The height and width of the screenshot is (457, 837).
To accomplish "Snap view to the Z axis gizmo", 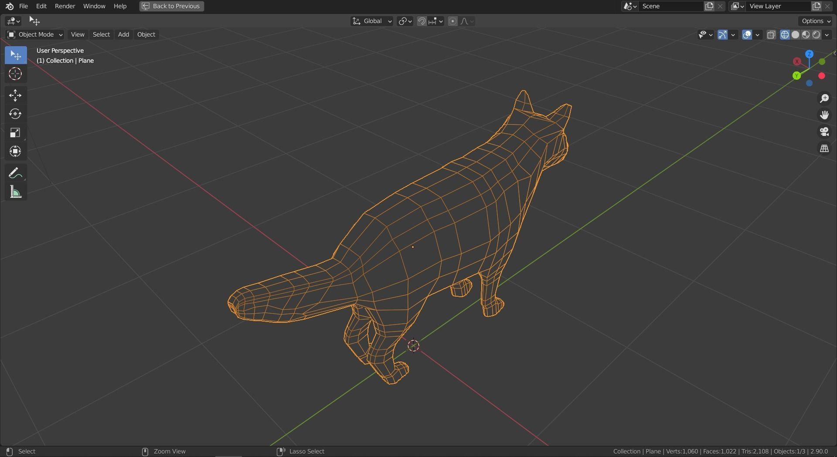I will click(809, 54).
